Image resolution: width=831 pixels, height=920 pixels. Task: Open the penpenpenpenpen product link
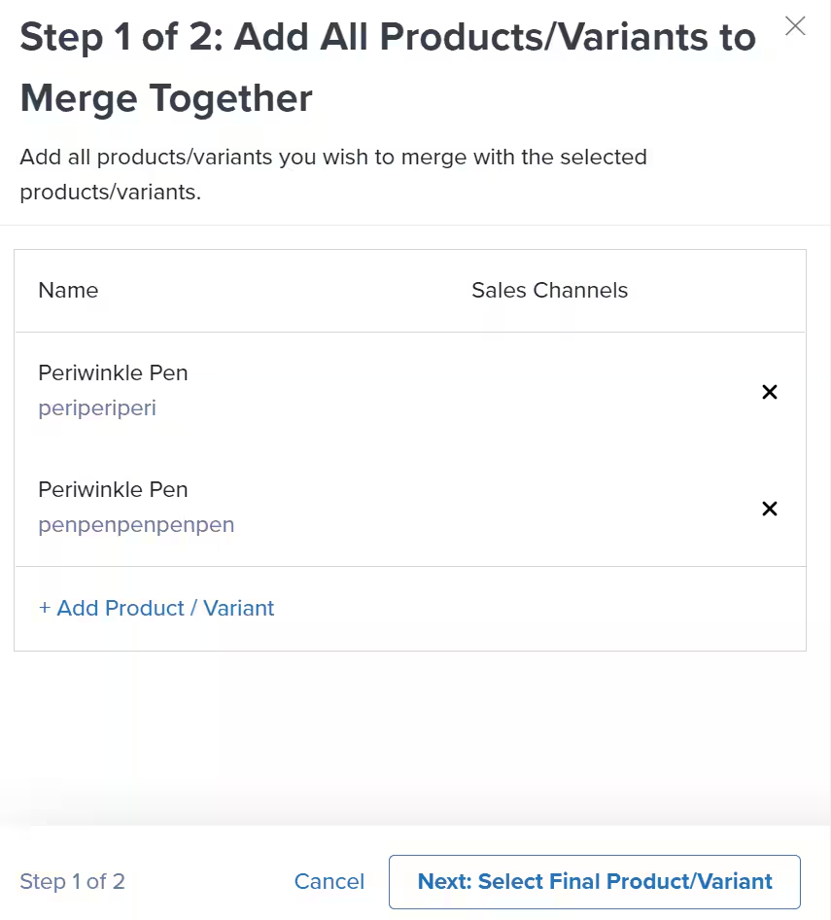136,524
